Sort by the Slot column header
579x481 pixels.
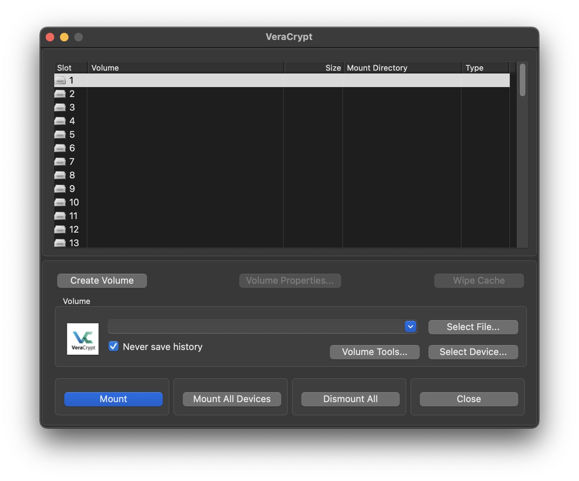click(x=71, y=68)
